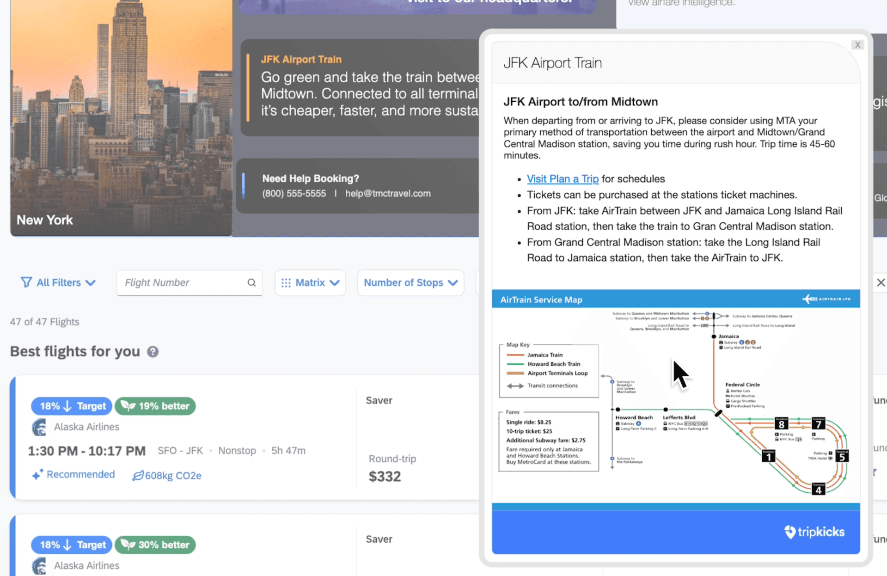Click help@tmctravel.com email address
The height and width of the screenshot is (576, 887).
coord(388,194)
